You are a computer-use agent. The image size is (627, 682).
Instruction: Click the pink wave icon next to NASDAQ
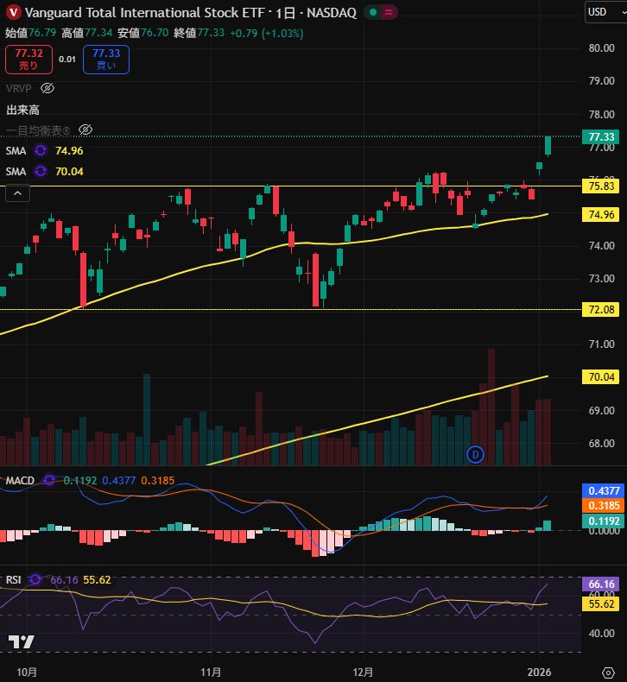coord(389,12)
